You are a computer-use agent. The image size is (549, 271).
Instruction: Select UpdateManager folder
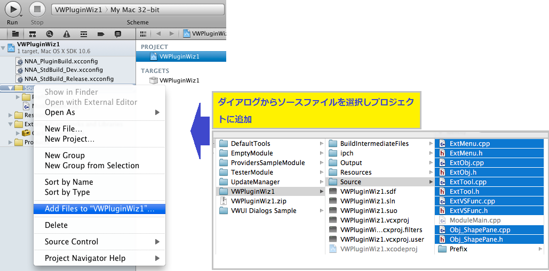(x=271, y=182)
